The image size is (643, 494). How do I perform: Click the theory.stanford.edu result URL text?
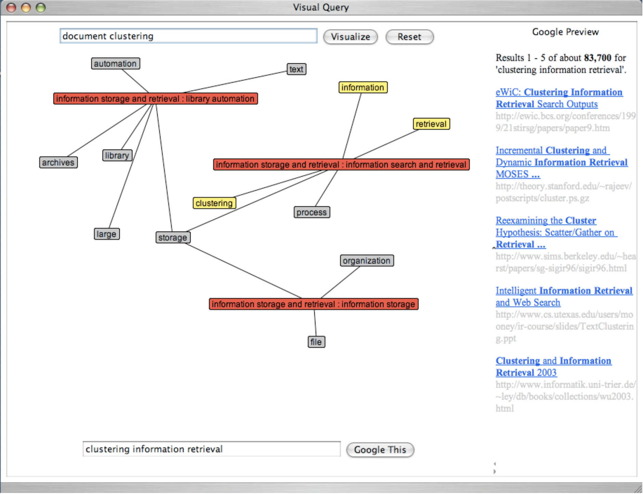pos(563,192)
